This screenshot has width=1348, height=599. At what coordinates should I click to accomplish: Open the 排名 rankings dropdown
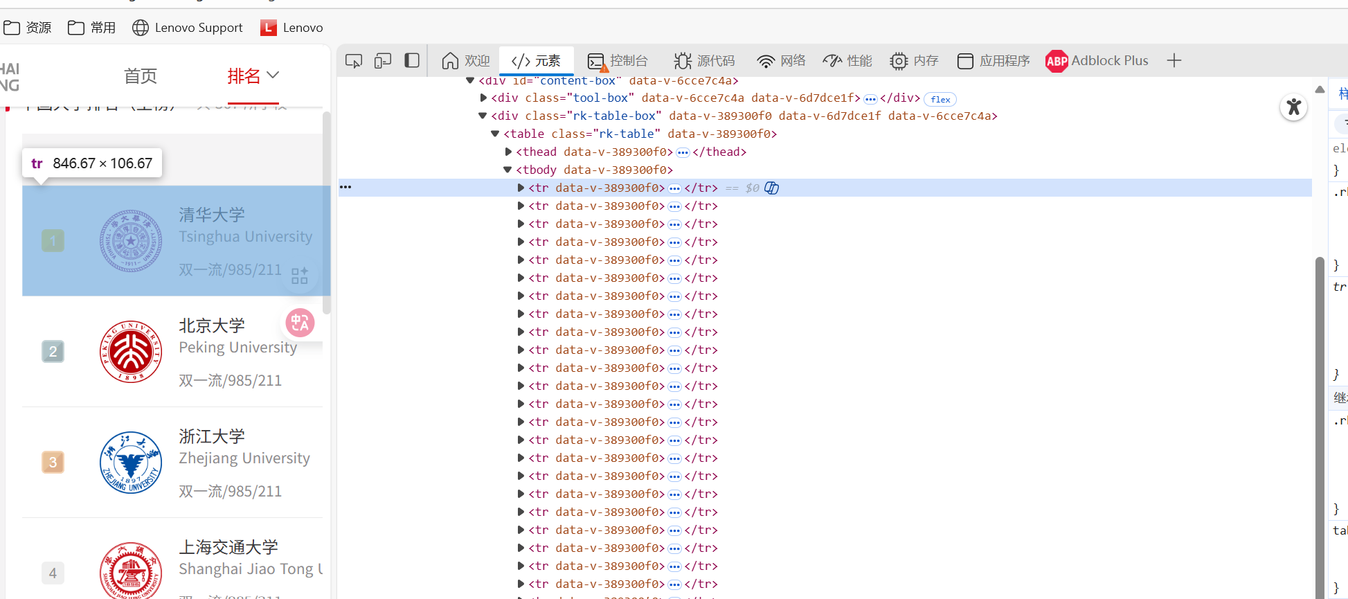tap(253, 75)
